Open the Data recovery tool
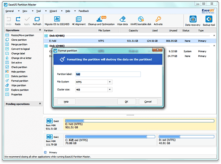 [193, 21]
